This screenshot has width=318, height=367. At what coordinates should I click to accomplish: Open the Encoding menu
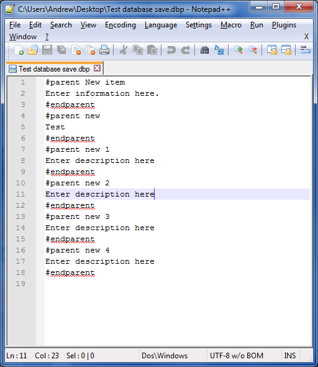point(120,25)
